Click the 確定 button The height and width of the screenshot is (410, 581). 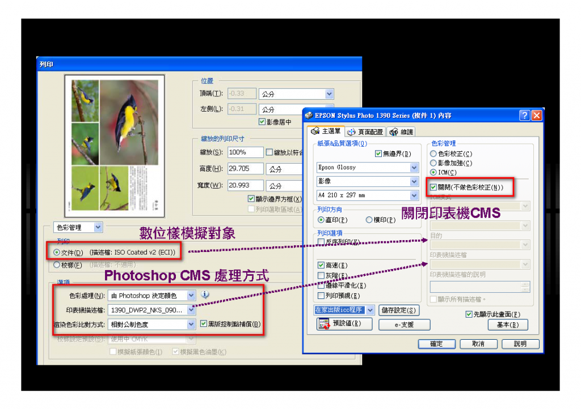pyautogui.click(x=436, y=344)
